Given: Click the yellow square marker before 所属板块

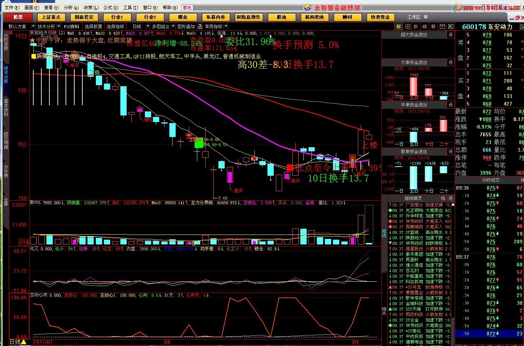Looking at the screenshot, I should [34, 56].
